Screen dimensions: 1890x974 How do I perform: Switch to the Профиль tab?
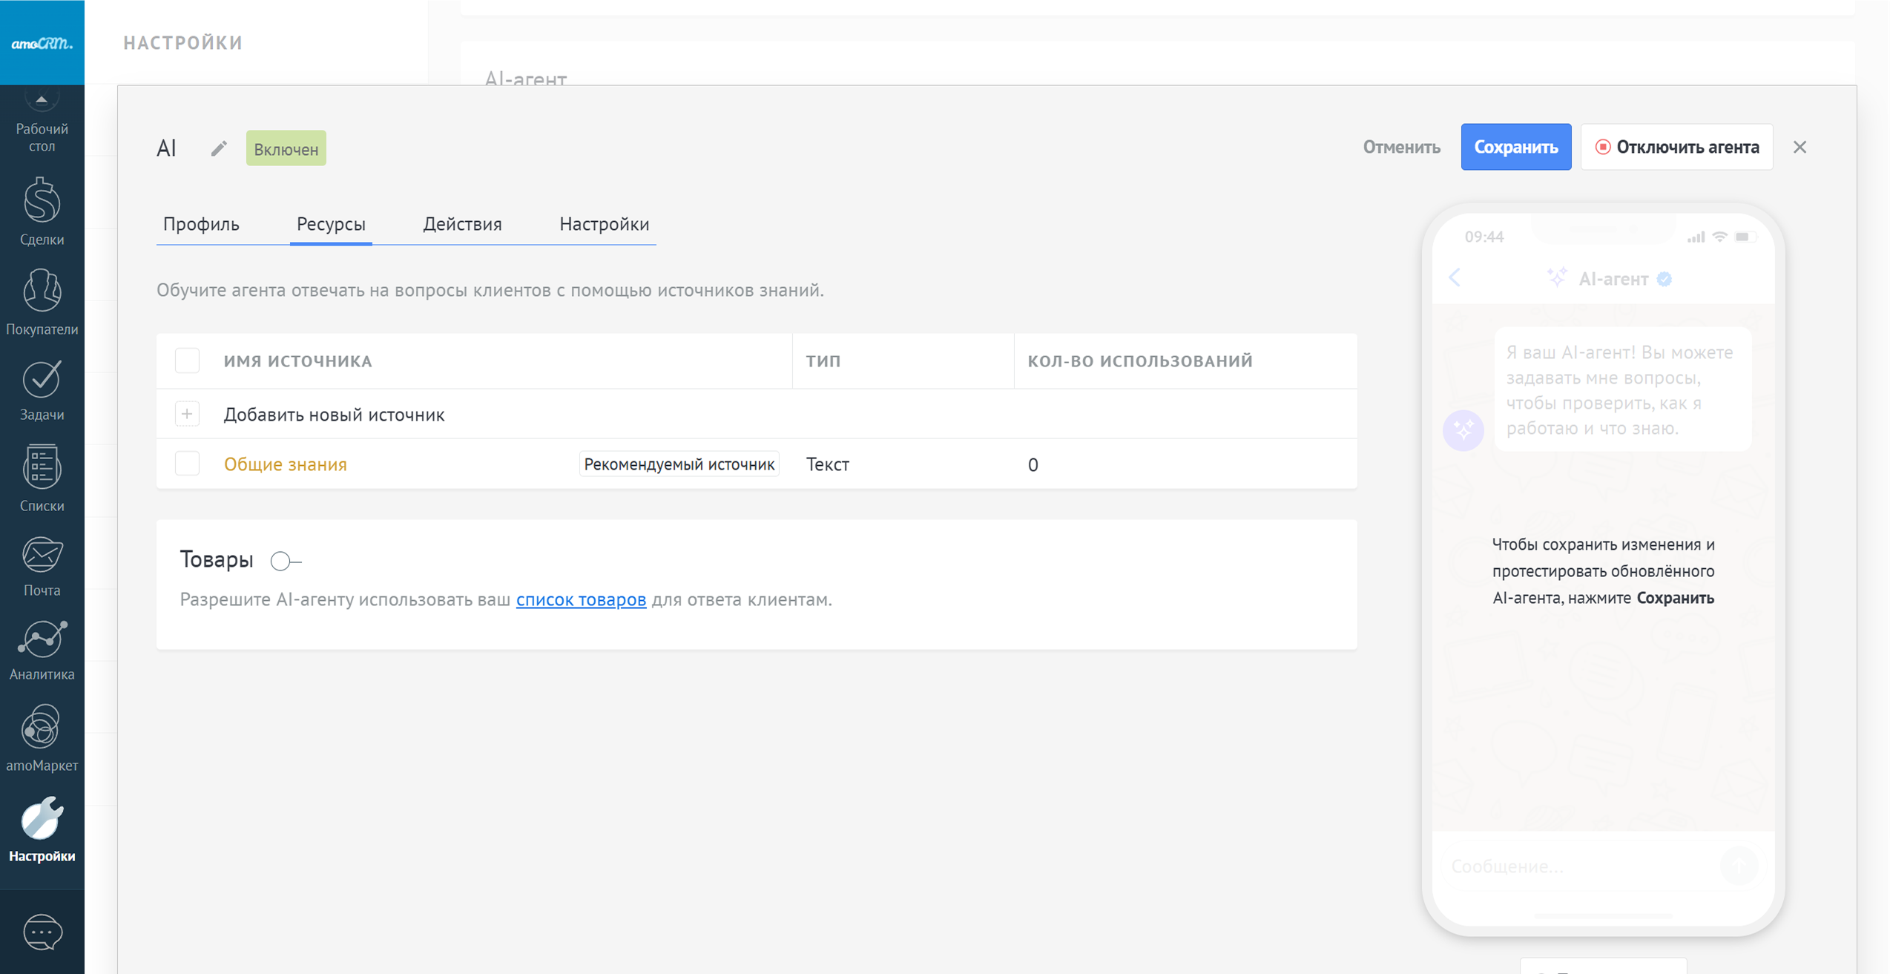point(201,224)
